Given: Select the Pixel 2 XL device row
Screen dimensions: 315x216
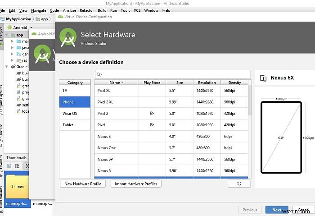Looking at the screenshot, I should pos(171,102).
